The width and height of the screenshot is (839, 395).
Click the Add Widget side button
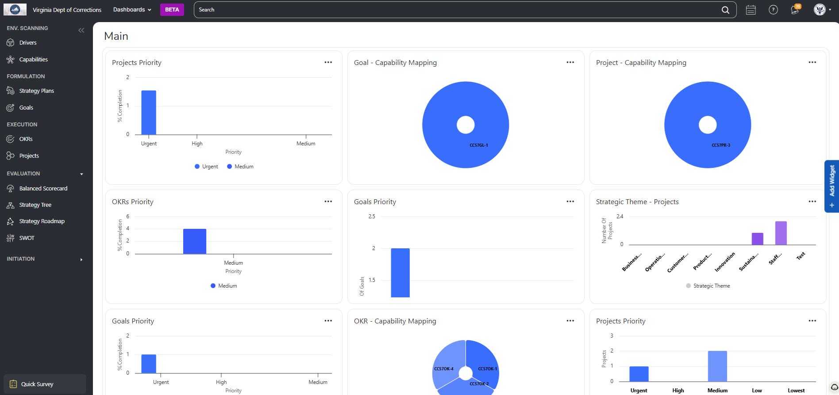pyautogui.click(x=831, y=186)
